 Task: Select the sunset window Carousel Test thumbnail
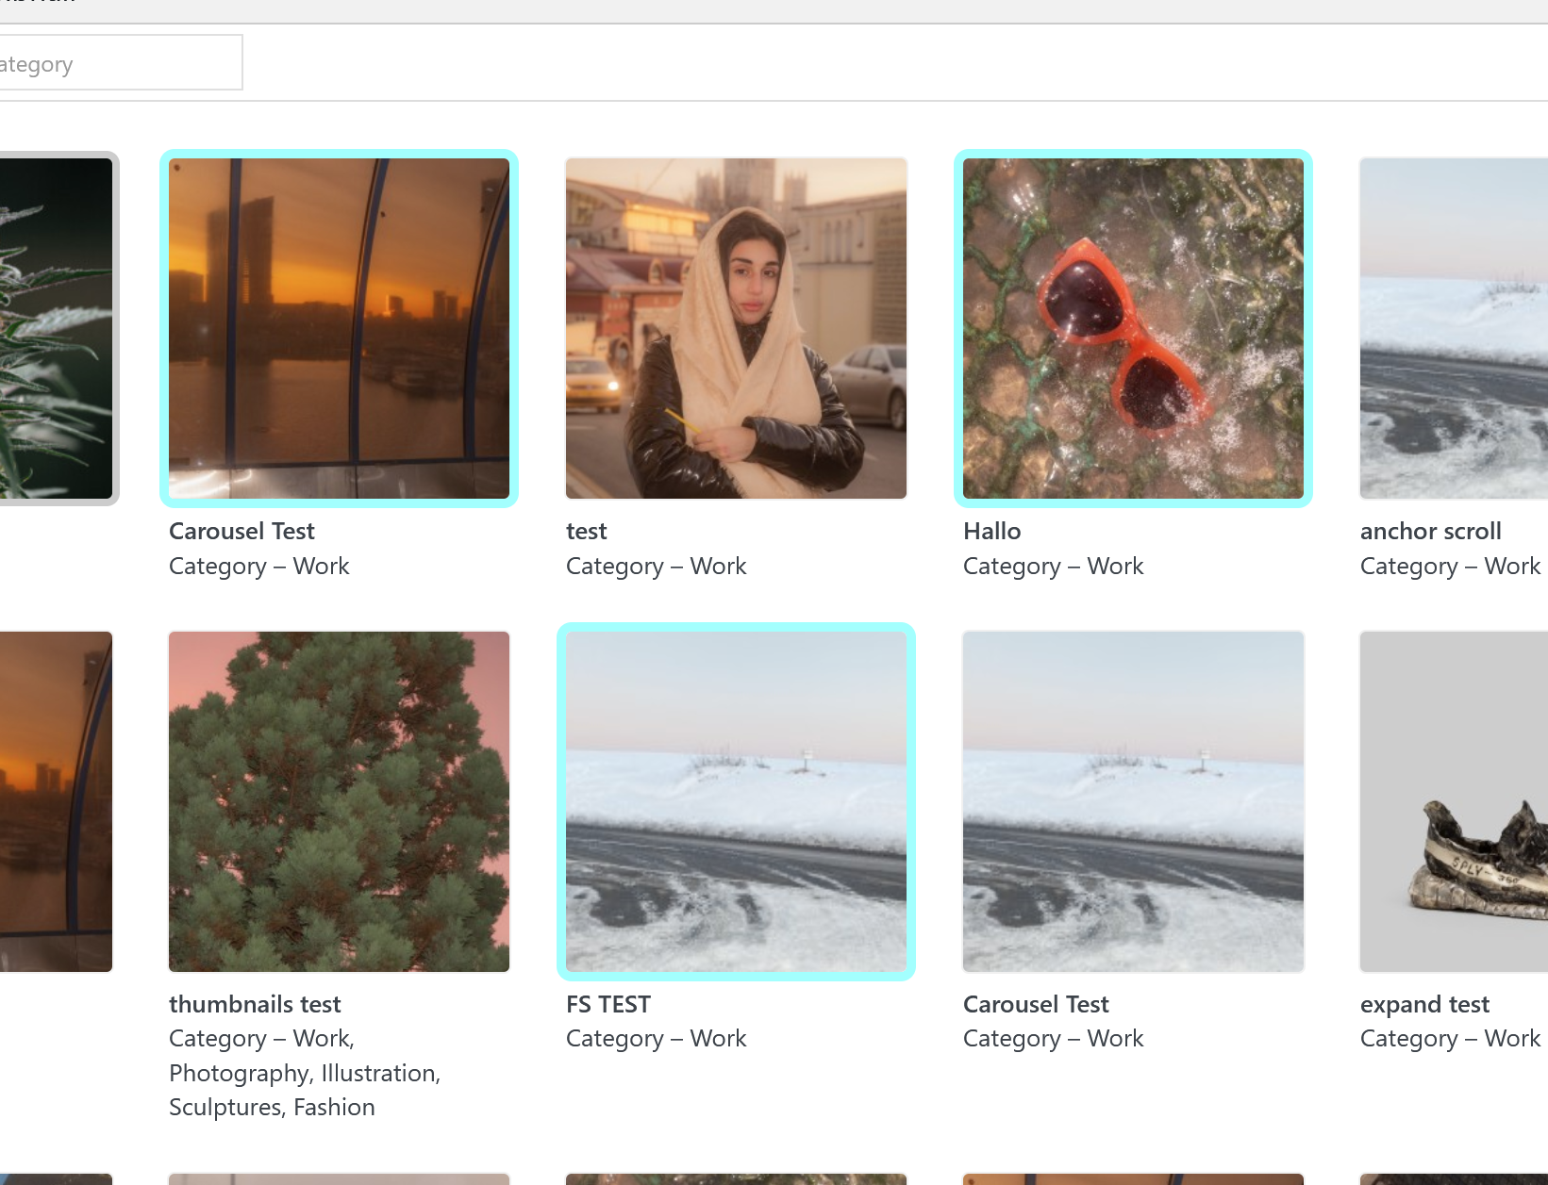click(339, 328)
